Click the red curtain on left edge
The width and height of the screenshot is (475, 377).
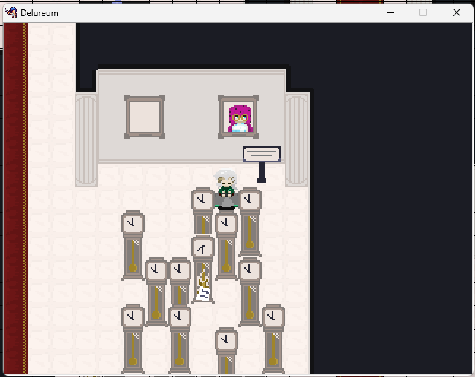(16, 199)
